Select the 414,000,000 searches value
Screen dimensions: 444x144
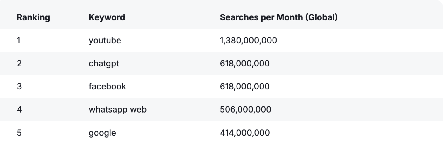point(245,133)
